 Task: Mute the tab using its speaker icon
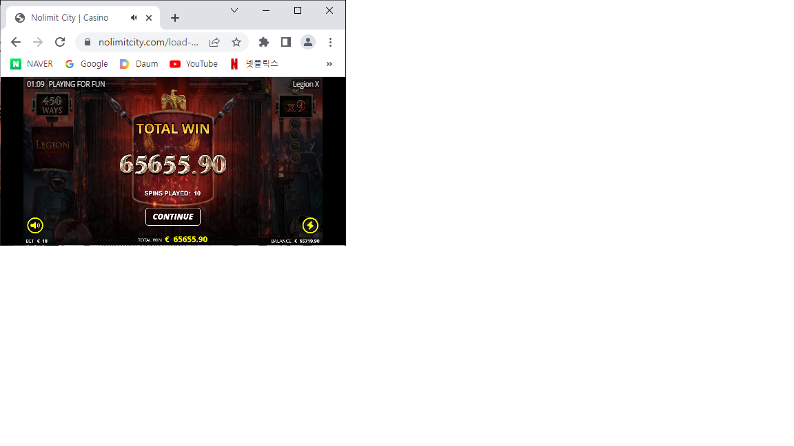click(x=134, y=18)
